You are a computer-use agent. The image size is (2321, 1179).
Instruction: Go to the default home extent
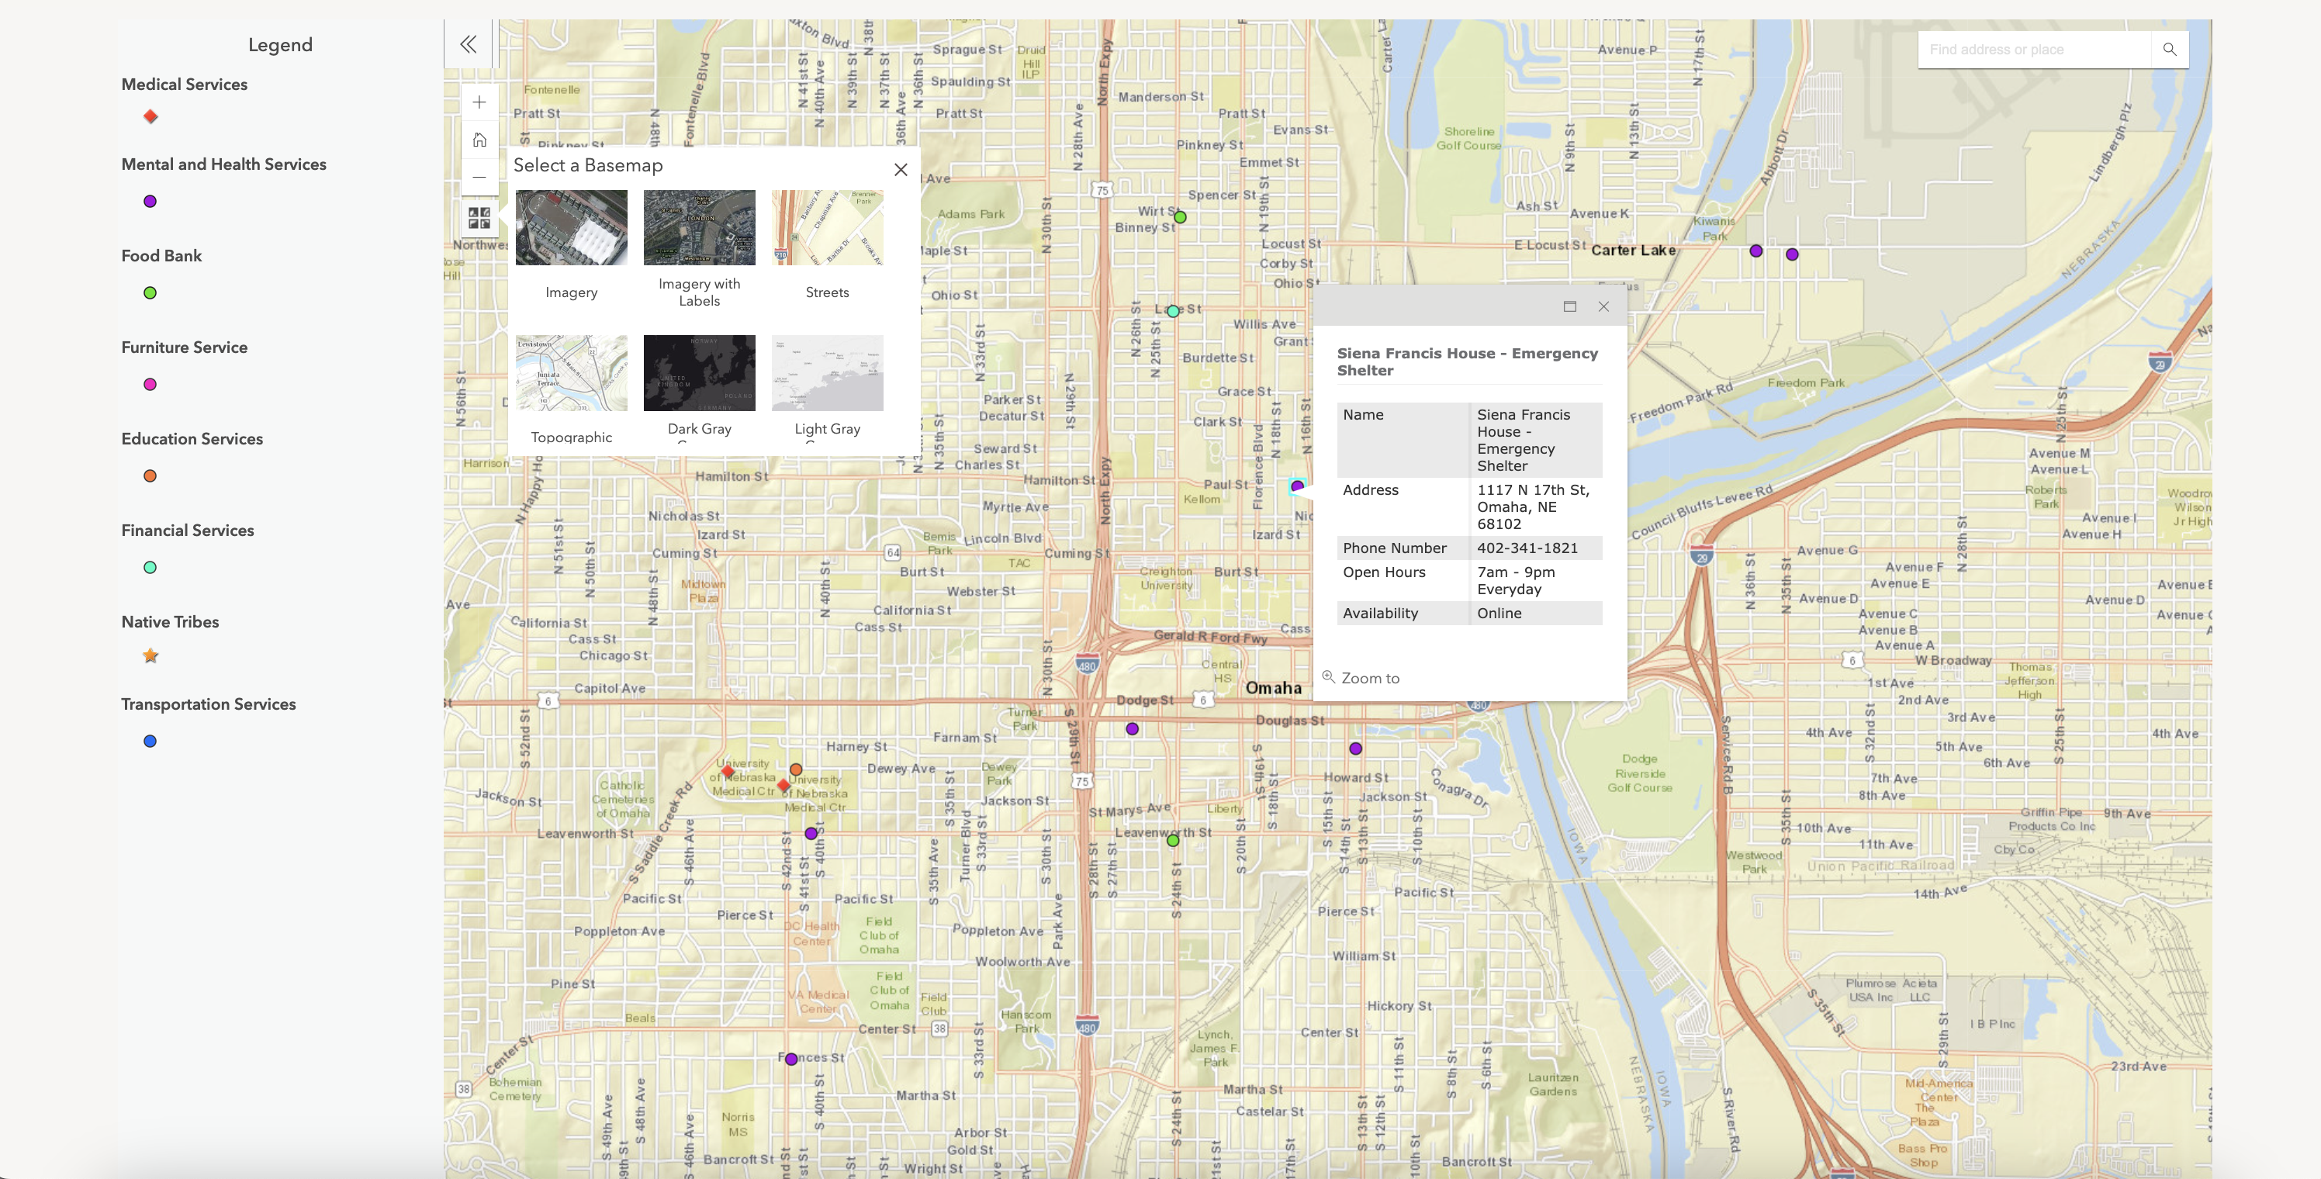[x=479, y=140]
